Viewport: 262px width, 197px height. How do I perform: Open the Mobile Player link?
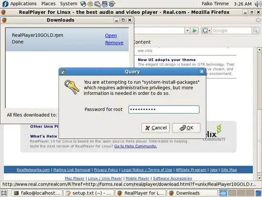[137, 178]
